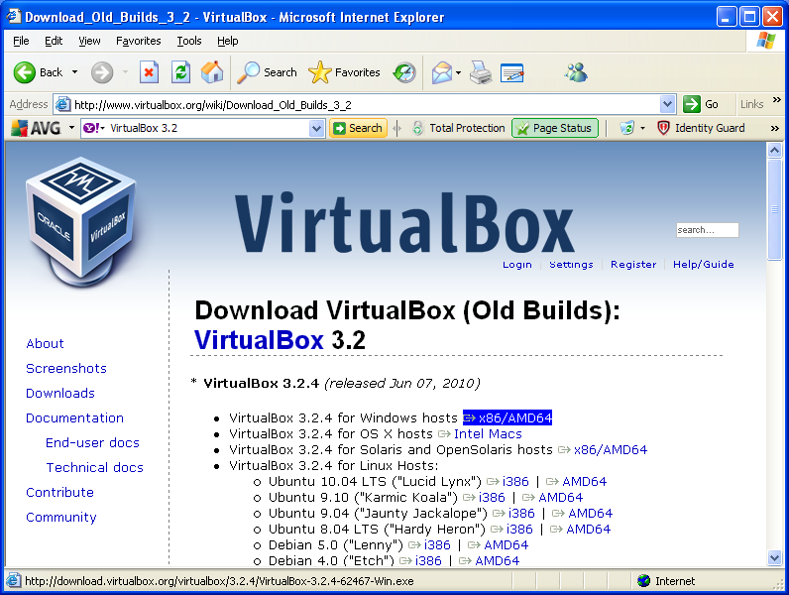Open the AVG logo dropdown arrow

pyautogui.click(x=71, y=128)
